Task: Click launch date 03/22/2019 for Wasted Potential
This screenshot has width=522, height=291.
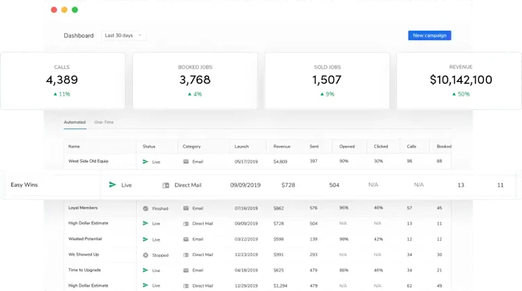Action: [246, 239]
